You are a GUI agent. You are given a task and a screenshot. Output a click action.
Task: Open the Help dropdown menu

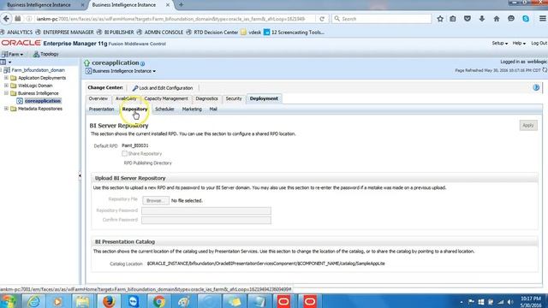tap(519, 44)
